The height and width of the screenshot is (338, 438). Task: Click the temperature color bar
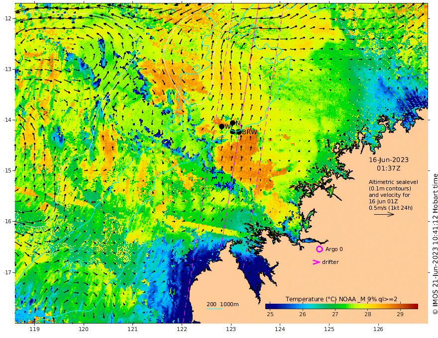point(341,306)
